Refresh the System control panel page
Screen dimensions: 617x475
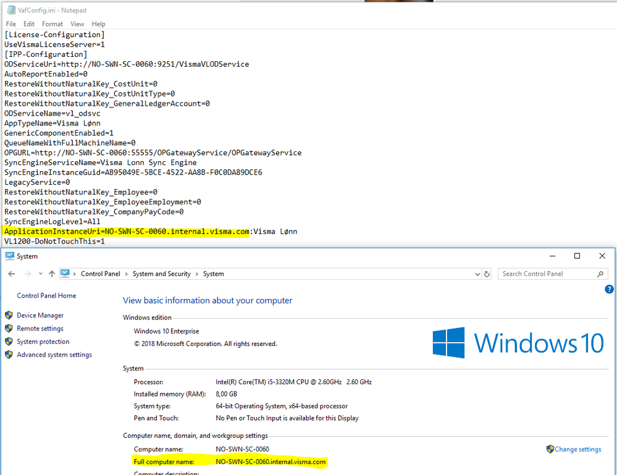point(487,274)
